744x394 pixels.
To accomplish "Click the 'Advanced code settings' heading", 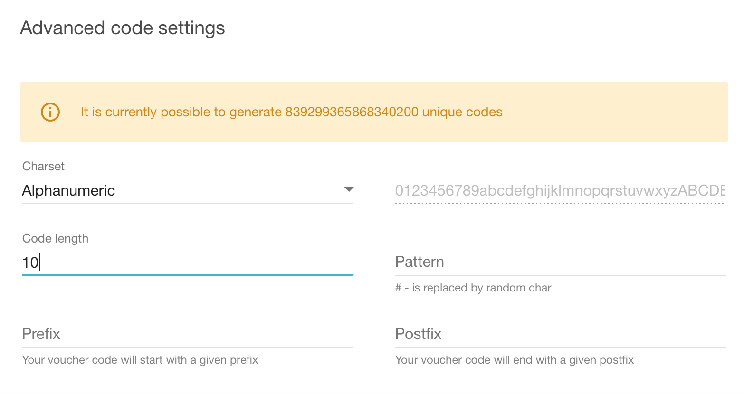I will [123, 28].
